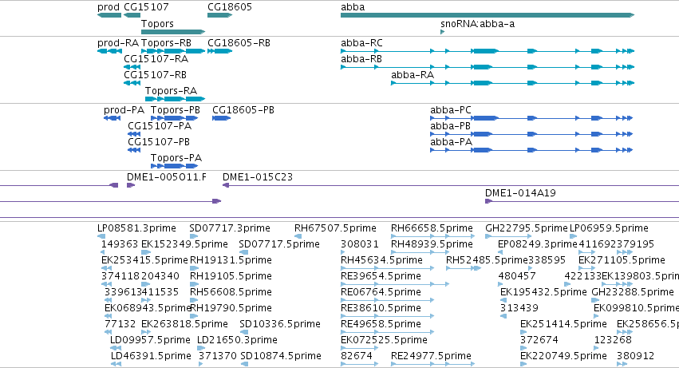Select the abba gene bar
Screen dimensions: 679x368
[488, 15]
